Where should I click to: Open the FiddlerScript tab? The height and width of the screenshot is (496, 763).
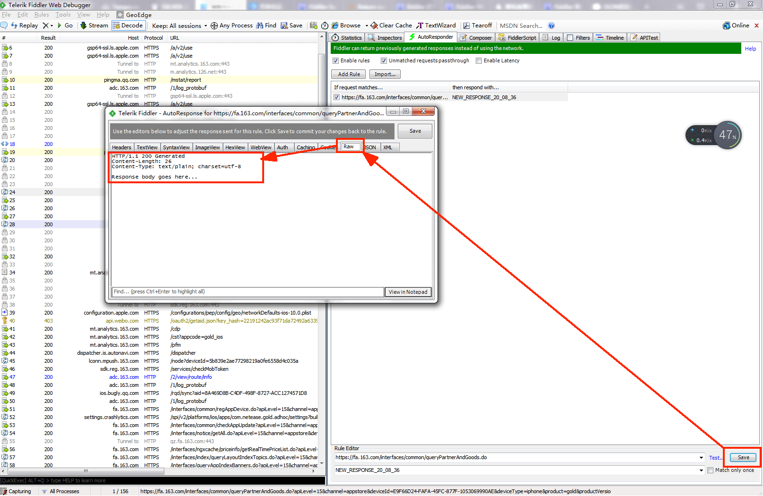(517, 37)
